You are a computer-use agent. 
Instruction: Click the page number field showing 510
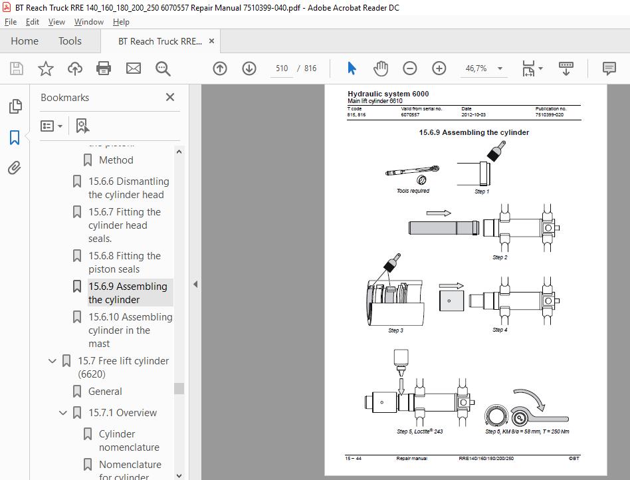pyautogui.click(x=282, y=68)
